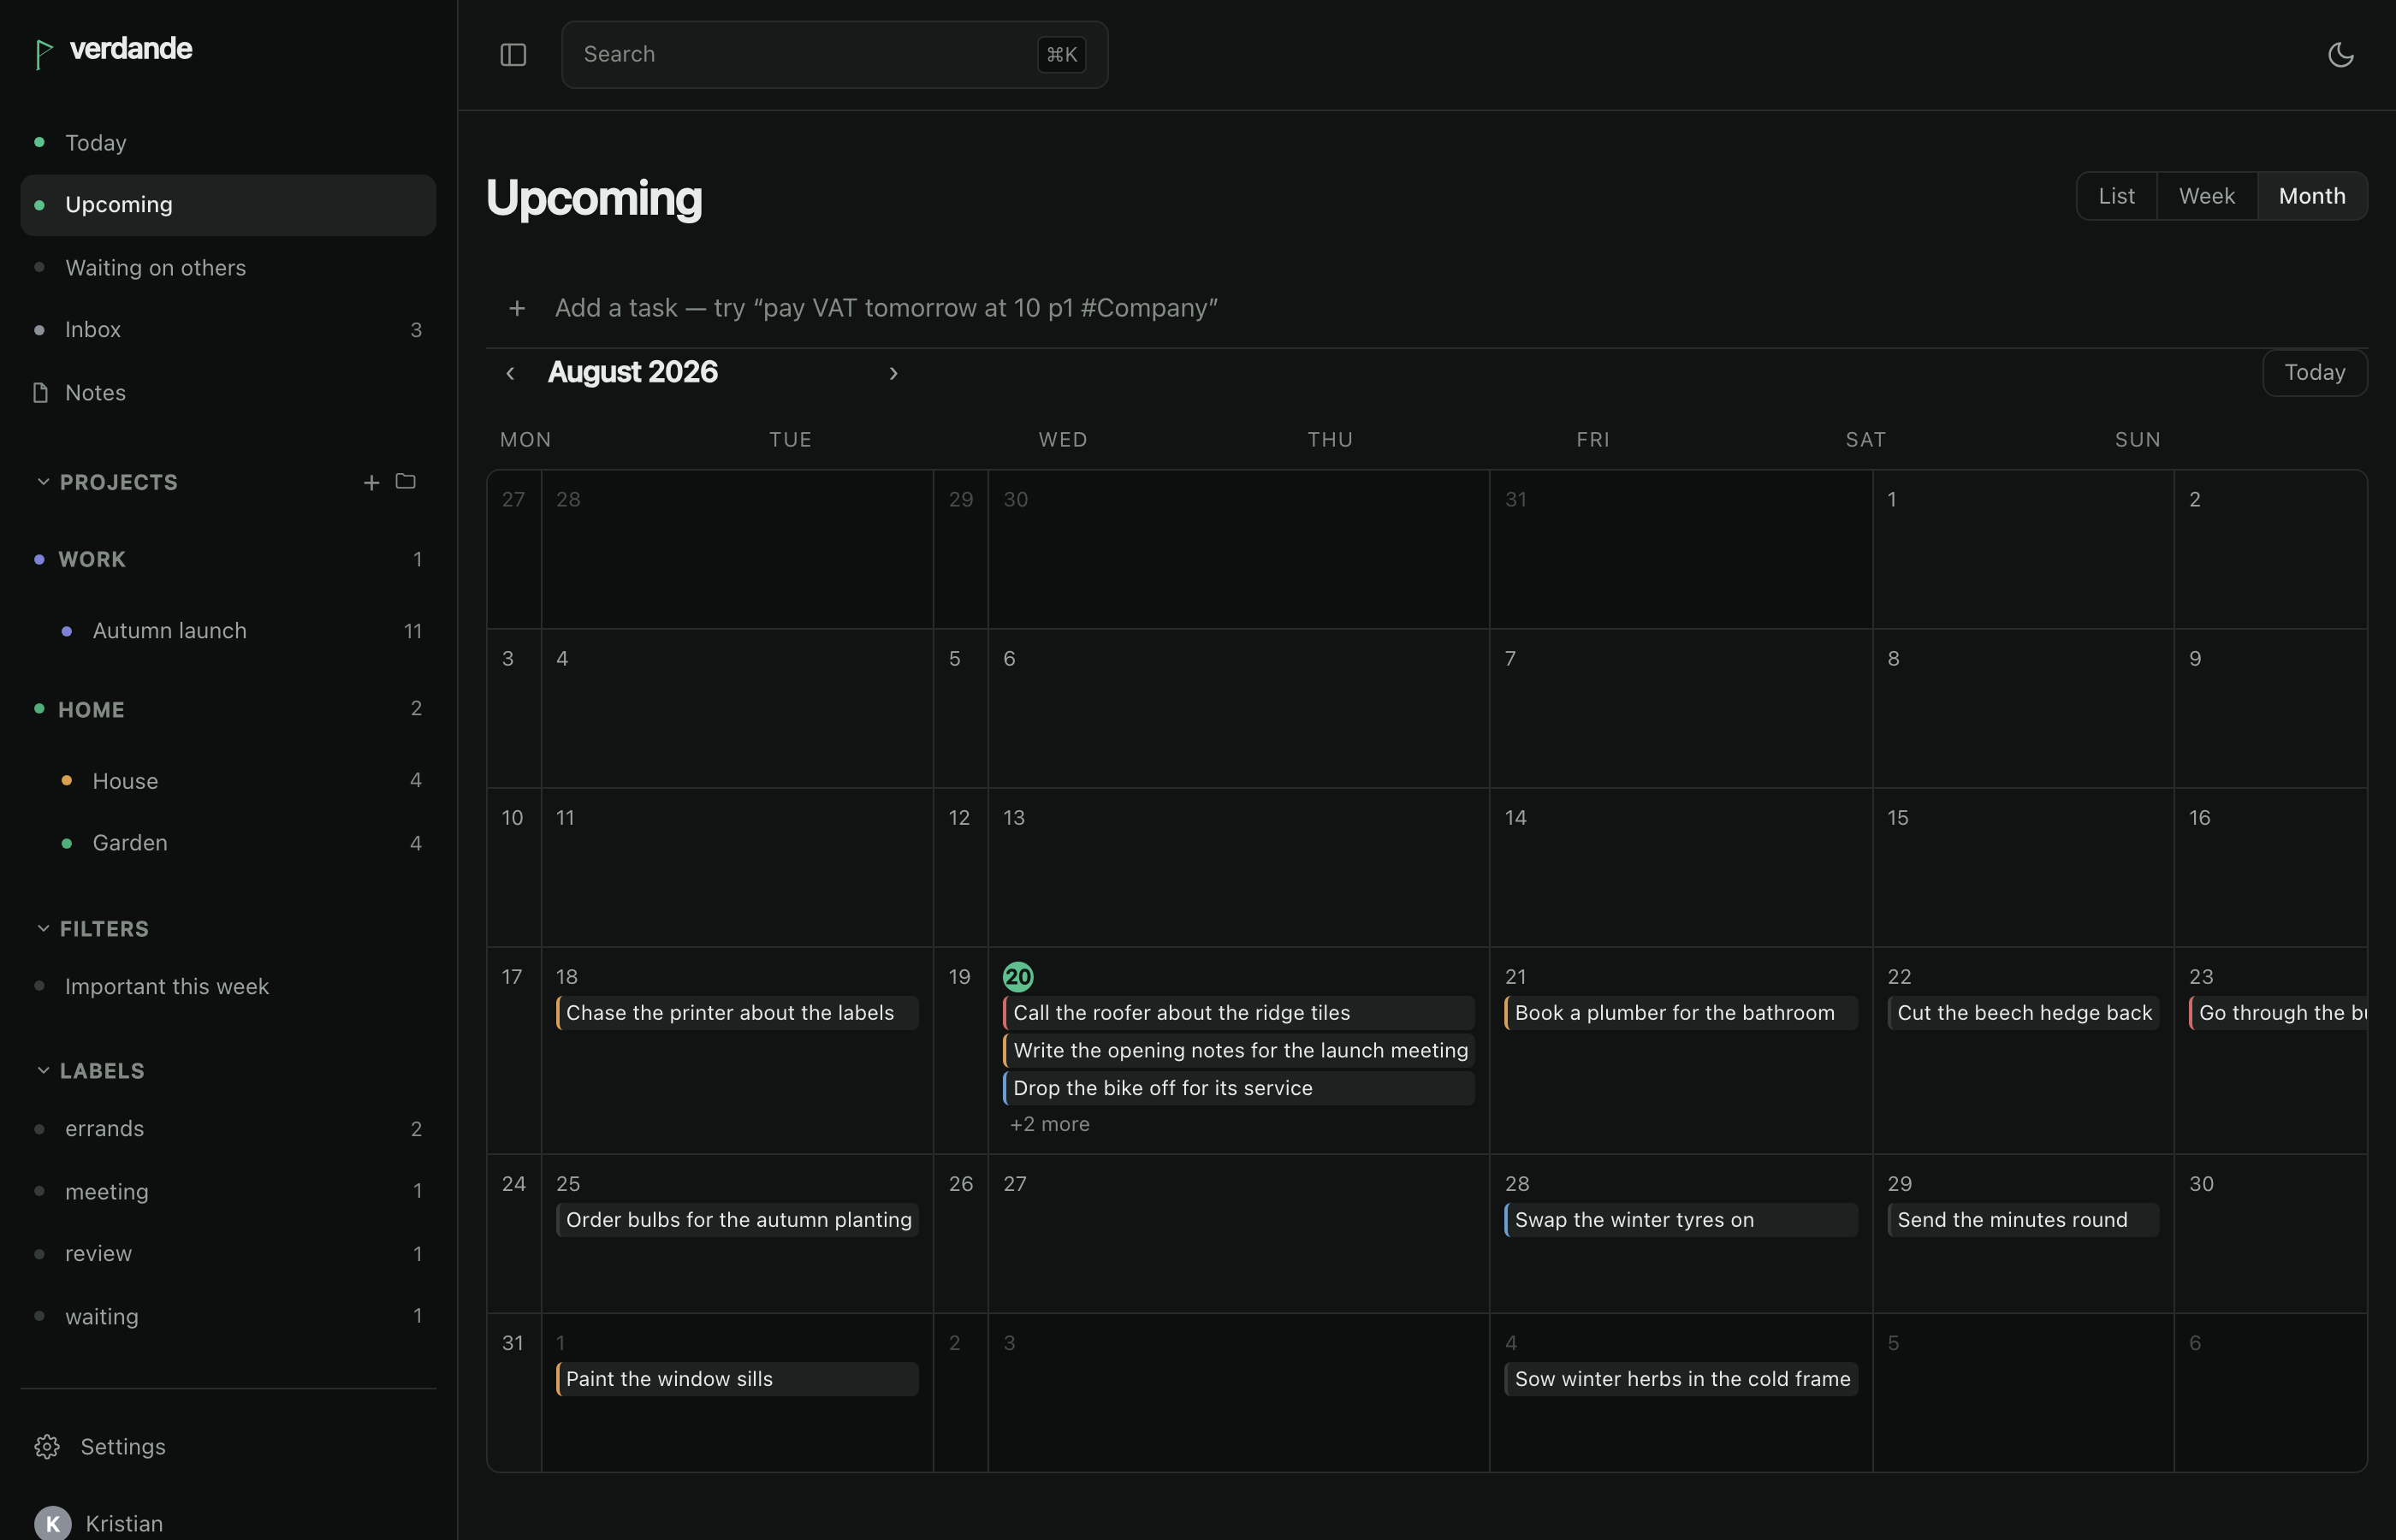Open the HOME project group

tap(228, 709)
